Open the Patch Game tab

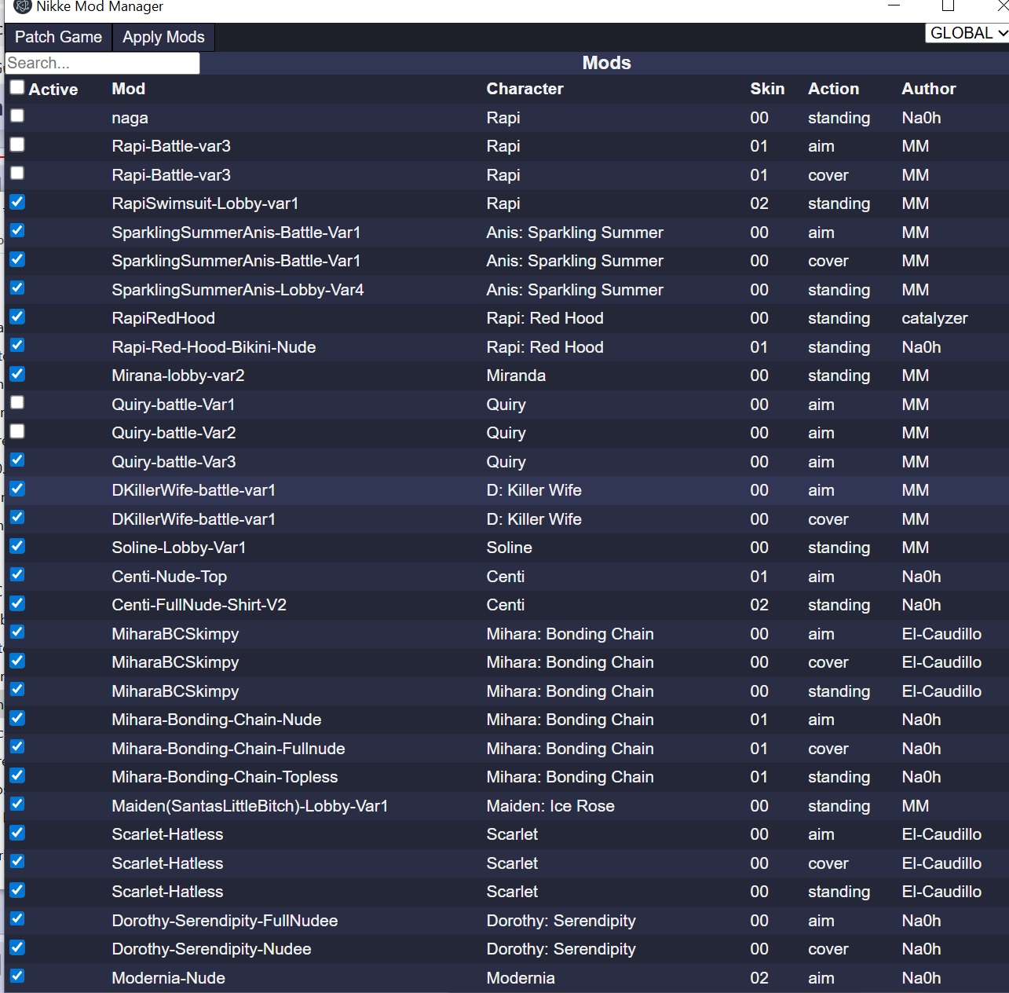(x=58, y=37)
